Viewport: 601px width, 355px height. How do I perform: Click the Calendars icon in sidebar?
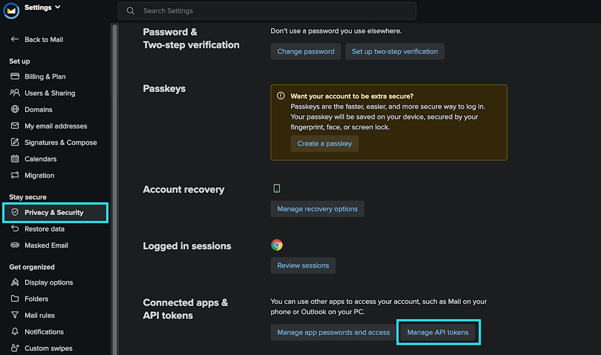pos(15,159)
